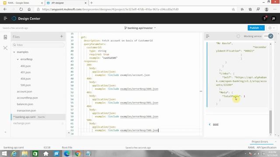Image resolution: width=280 pixels, height=157 pixels.
Task: Click the browser back arrow
Action: coord(5,9)
